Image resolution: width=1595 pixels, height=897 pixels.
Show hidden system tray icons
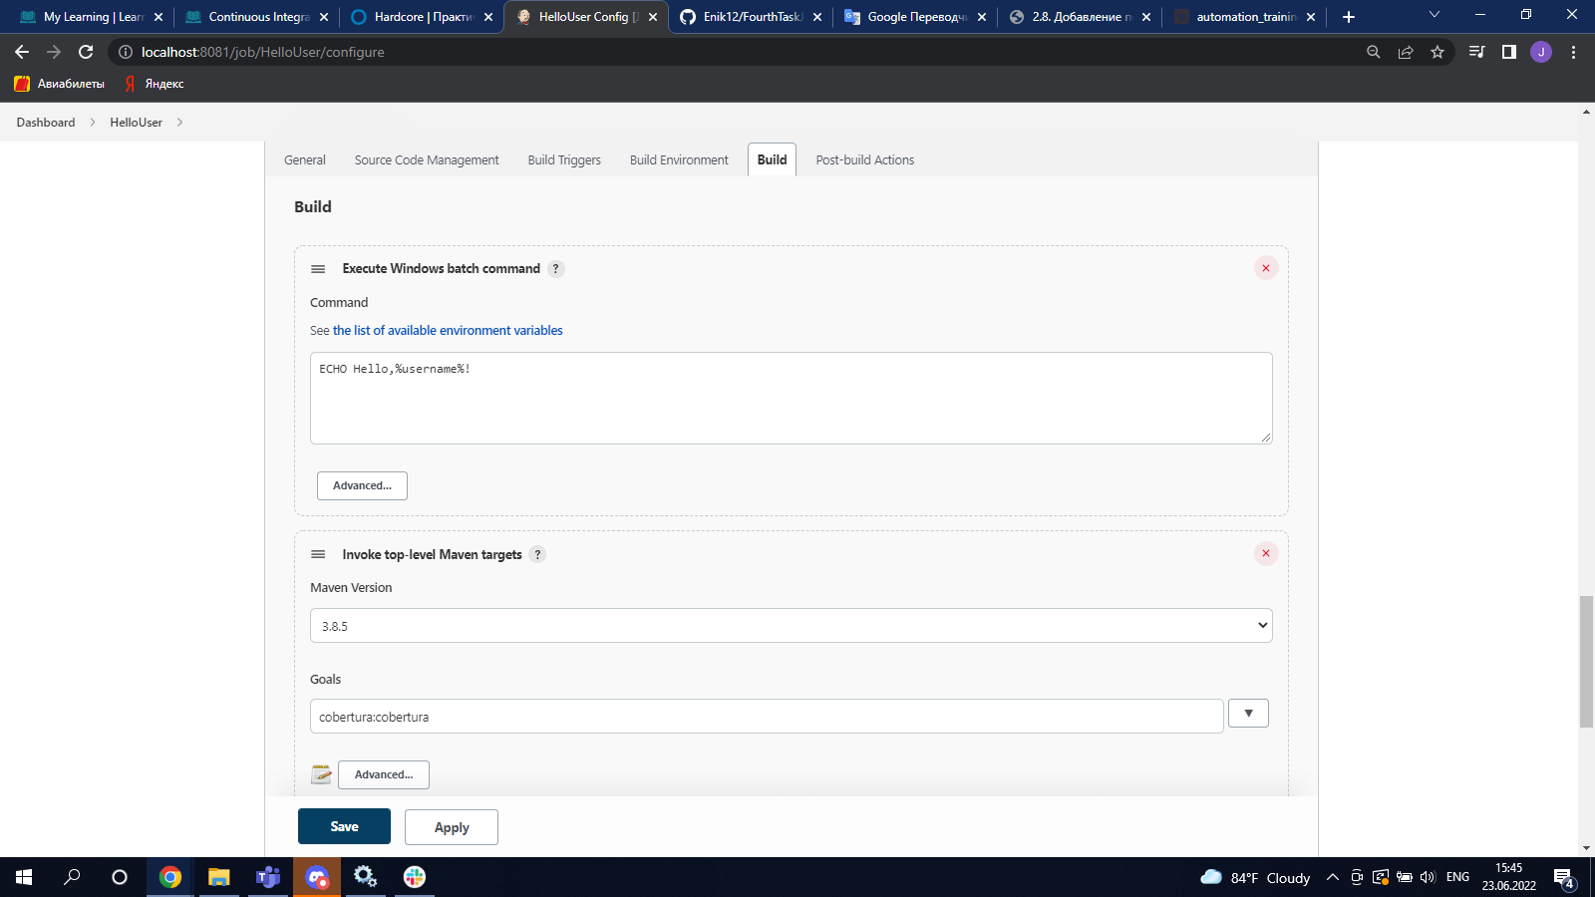(1332, 877)
